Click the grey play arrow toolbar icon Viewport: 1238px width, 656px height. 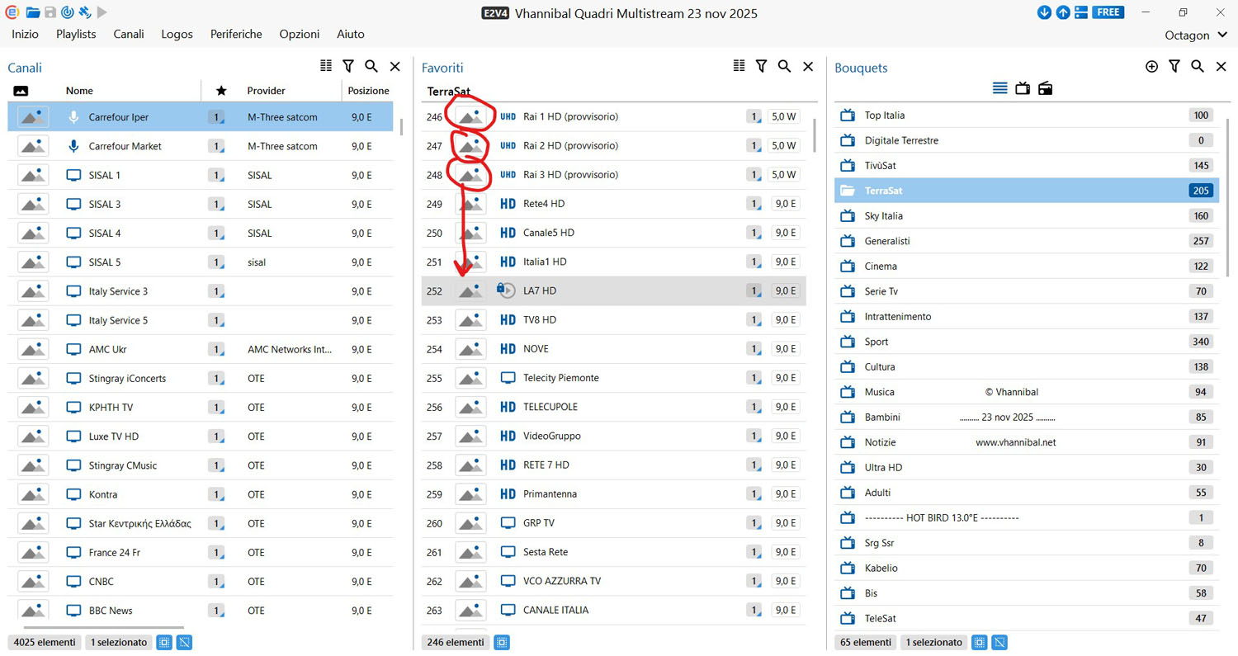pos(102,12)
